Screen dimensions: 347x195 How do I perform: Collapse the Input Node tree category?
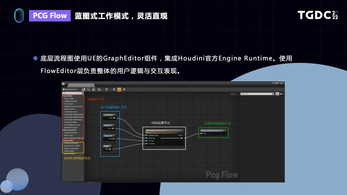tap(63, 96)
